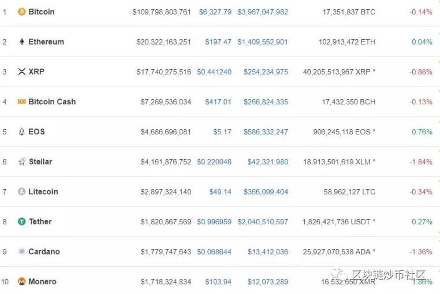Click the Cardano logo icon
440x294 pixels.
coord(22,251)
